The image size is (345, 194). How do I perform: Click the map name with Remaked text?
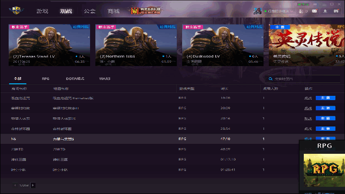click(73, 98)
